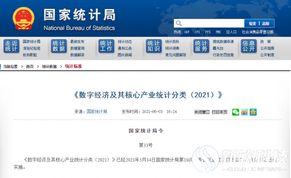
Task: Click the yellow star favorites icon
Action: (x=253, y=112)
